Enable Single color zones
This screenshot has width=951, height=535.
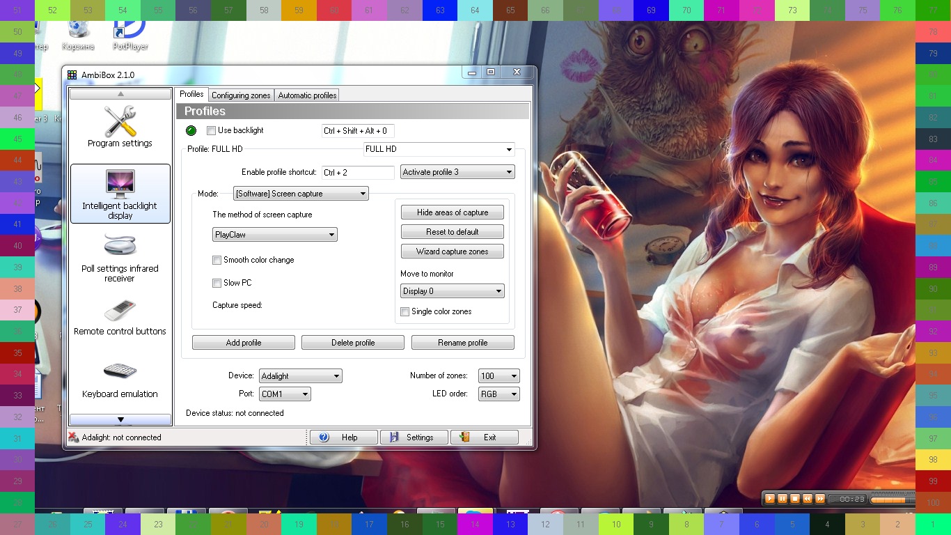click(x=404, y=311)
